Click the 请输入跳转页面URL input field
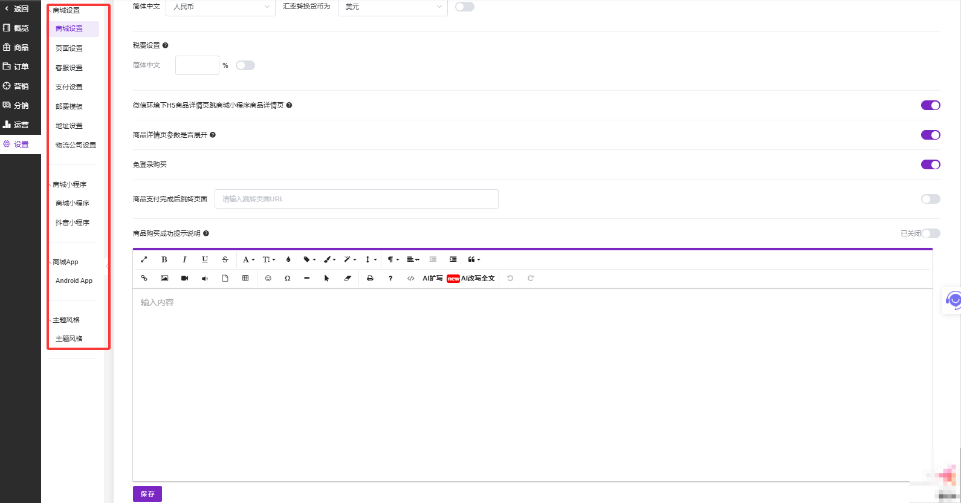This screenshot has height=503, width=961. (x=357, y=199)
